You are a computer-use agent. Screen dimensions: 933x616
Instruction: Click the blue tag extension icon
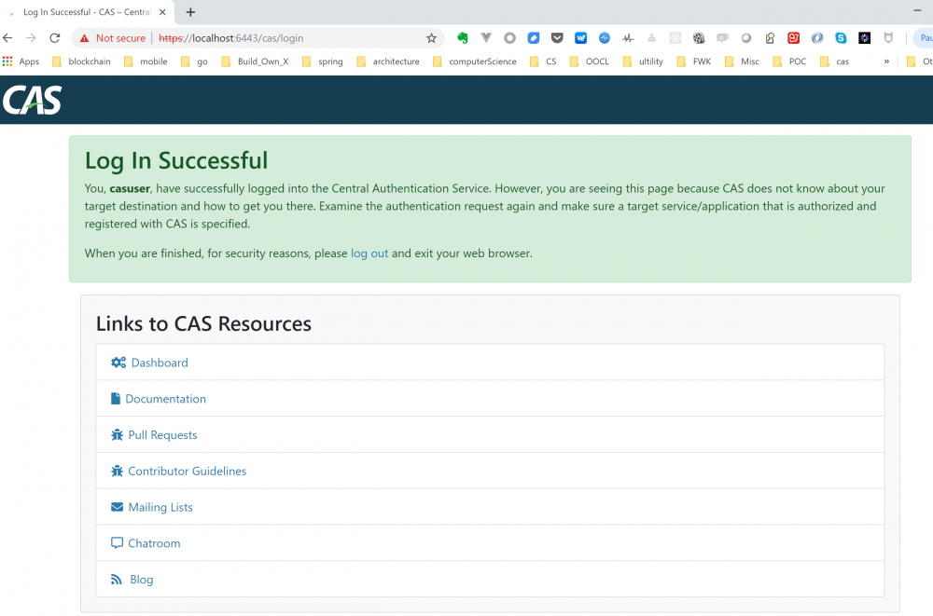coord(534,38)
